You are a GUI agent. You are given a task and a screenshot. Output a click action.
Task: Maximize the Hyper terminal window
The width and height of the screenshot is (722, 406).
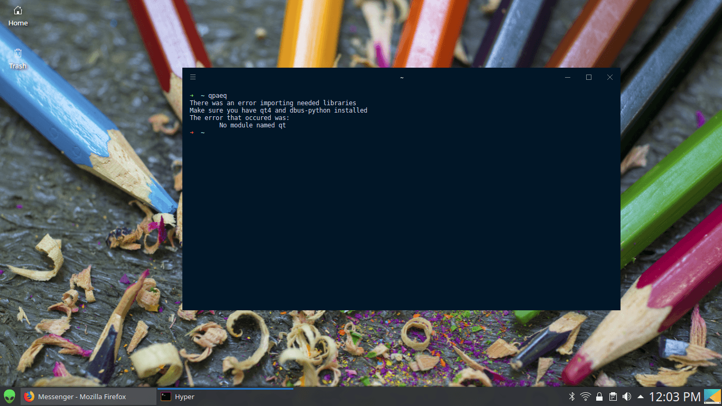589,77
